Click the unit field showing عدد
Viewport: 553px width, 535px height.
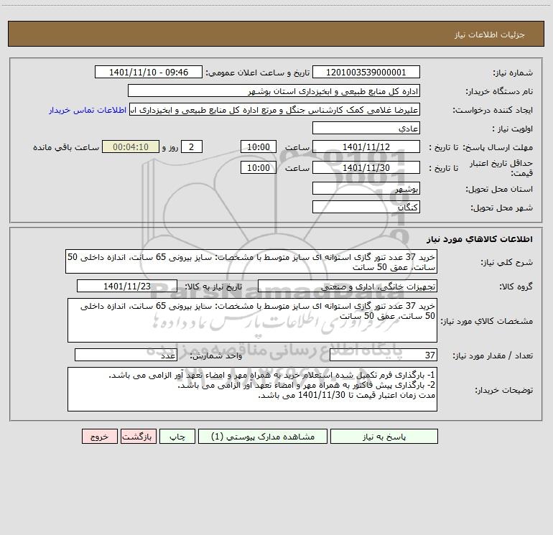pos(126,355)
